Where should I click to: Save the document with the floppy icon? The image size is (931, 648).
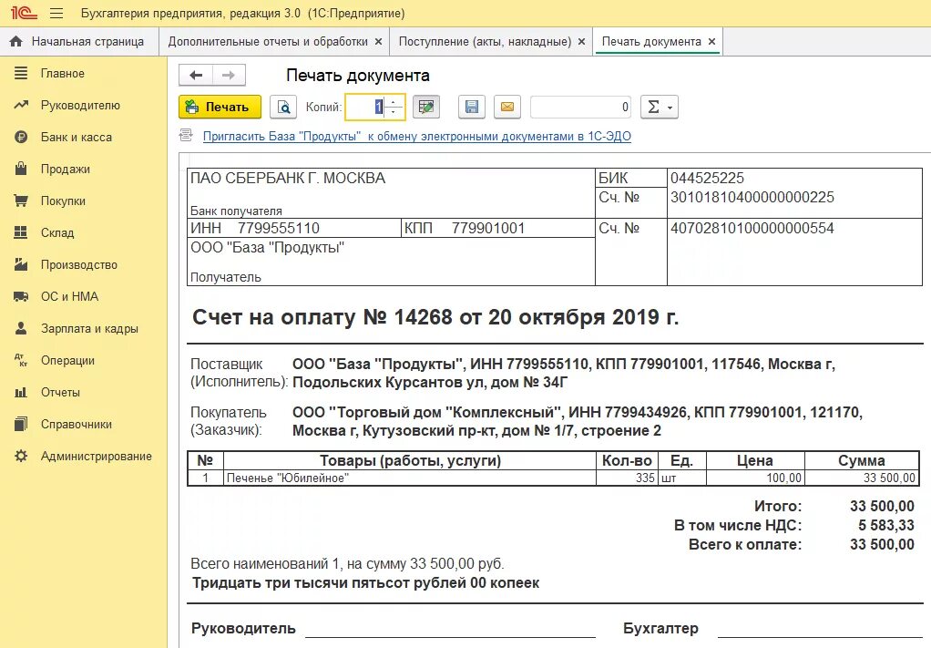[472, 107]
